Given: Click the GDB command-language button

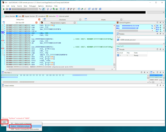Looking at the screenshot, I should click(4, 122).
